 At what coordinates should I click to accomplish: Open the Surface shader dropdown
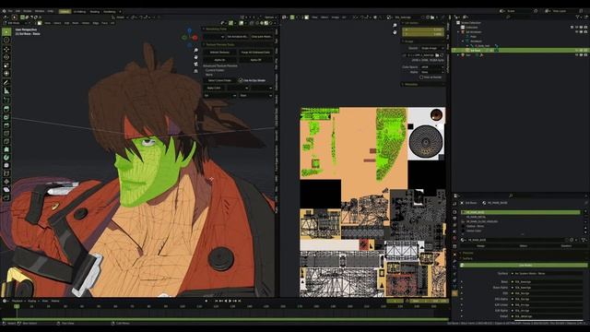pos(548,274)
